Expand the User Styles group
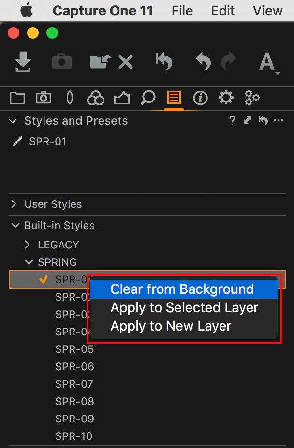The width and height of the screenshot is (294, 448). [x=13, y=204]
